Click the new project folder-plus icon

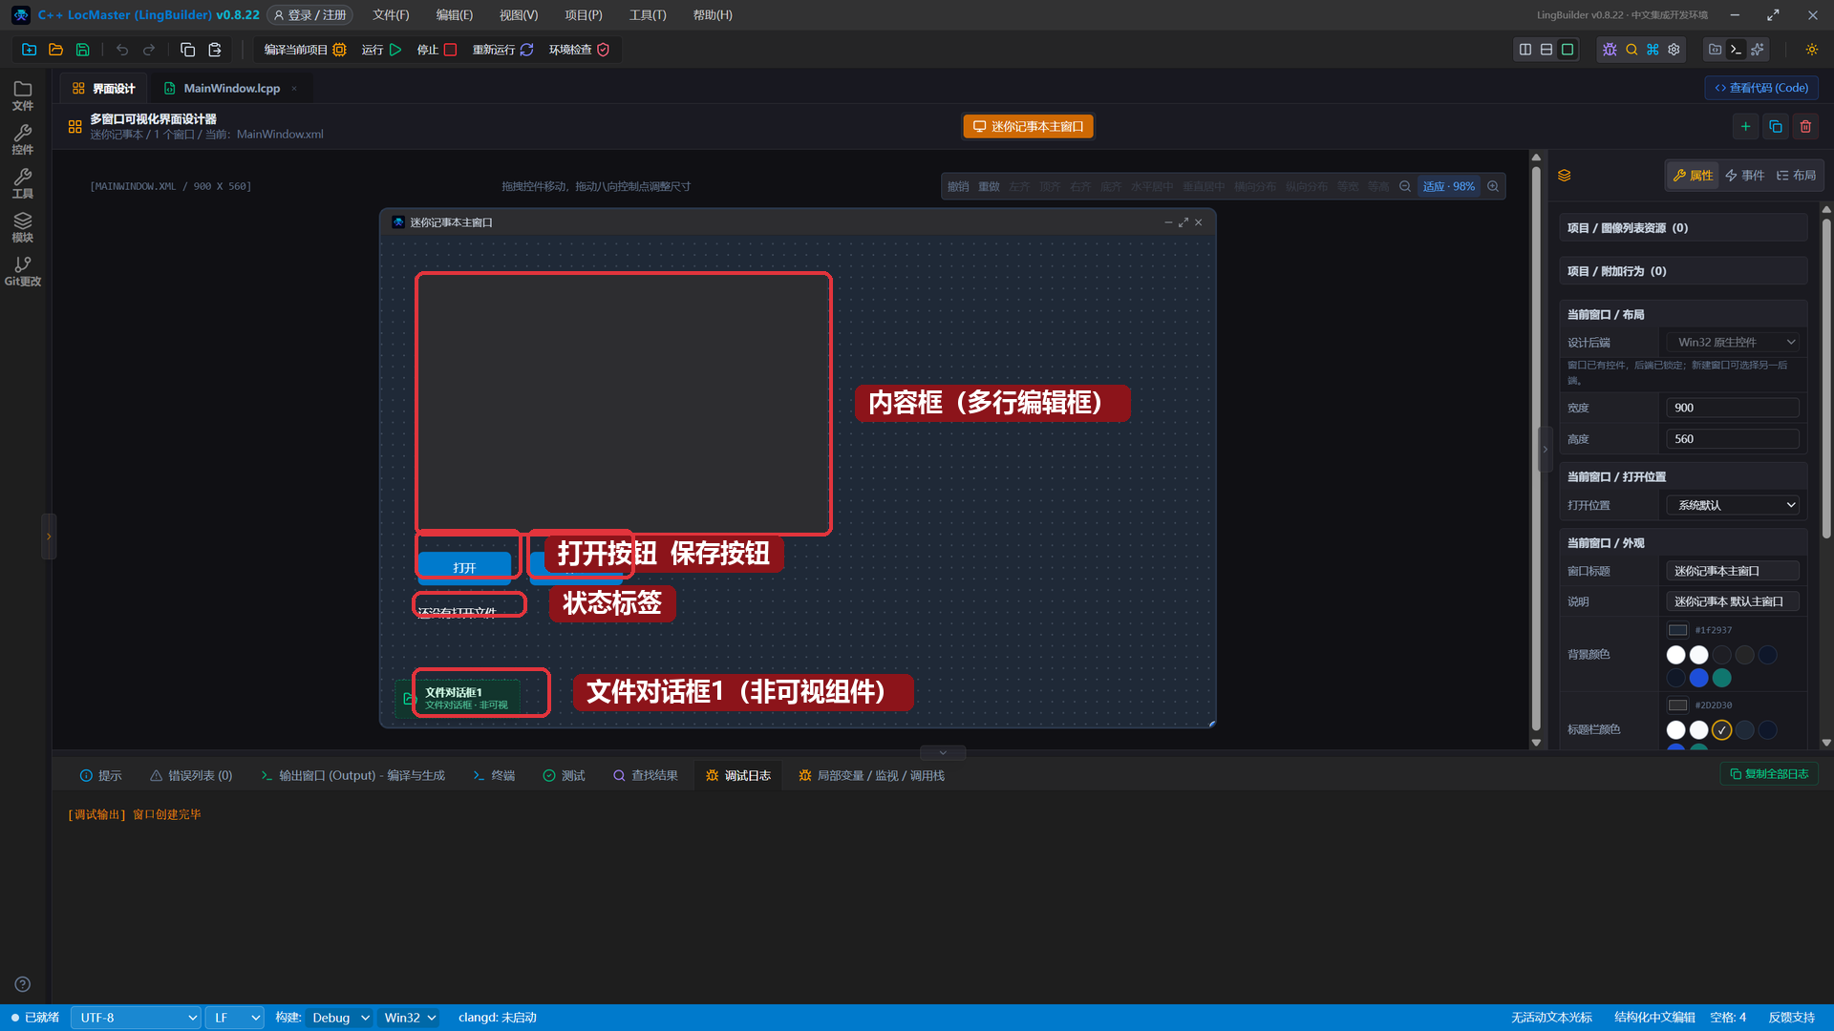pyautogui.click(x=29, y=50)
